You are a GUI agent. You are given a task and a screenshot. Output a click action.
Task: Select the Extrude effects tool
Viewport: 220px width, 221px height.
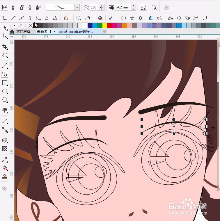point(5,140)
